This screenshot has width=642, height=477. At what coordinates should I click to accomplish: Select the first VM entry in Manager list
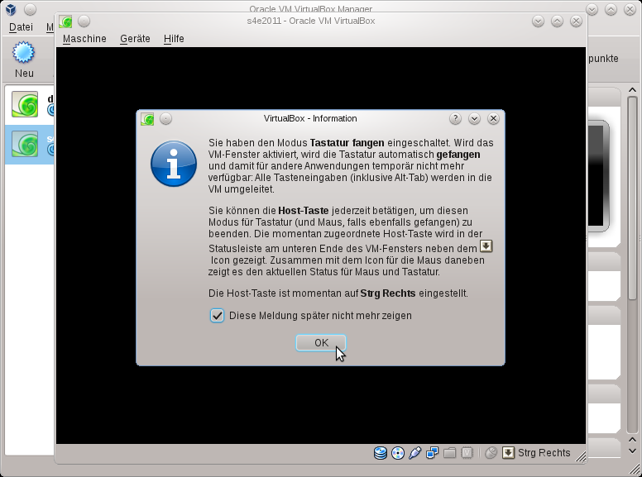pos(30,104)
